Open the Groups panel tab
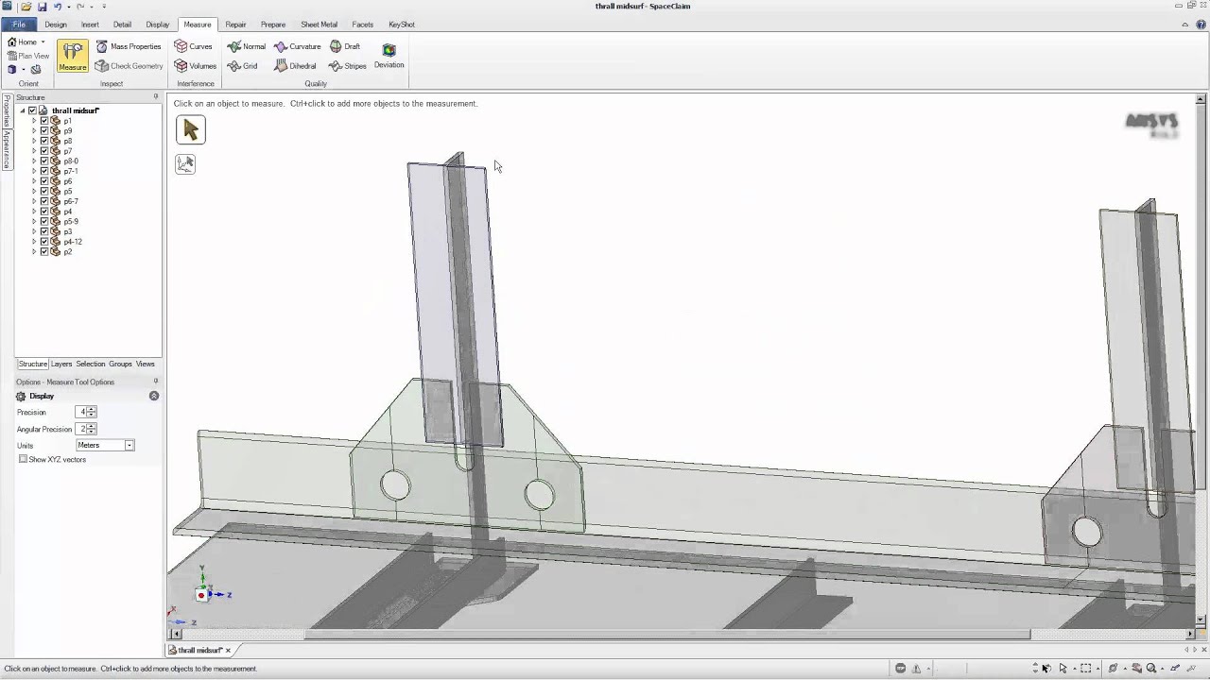This screenshot has height=680, width=1210. click(x=120, y=364)
